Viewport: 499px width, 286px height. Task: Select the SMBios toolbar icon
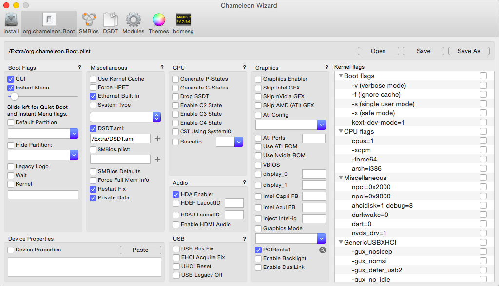89,23
